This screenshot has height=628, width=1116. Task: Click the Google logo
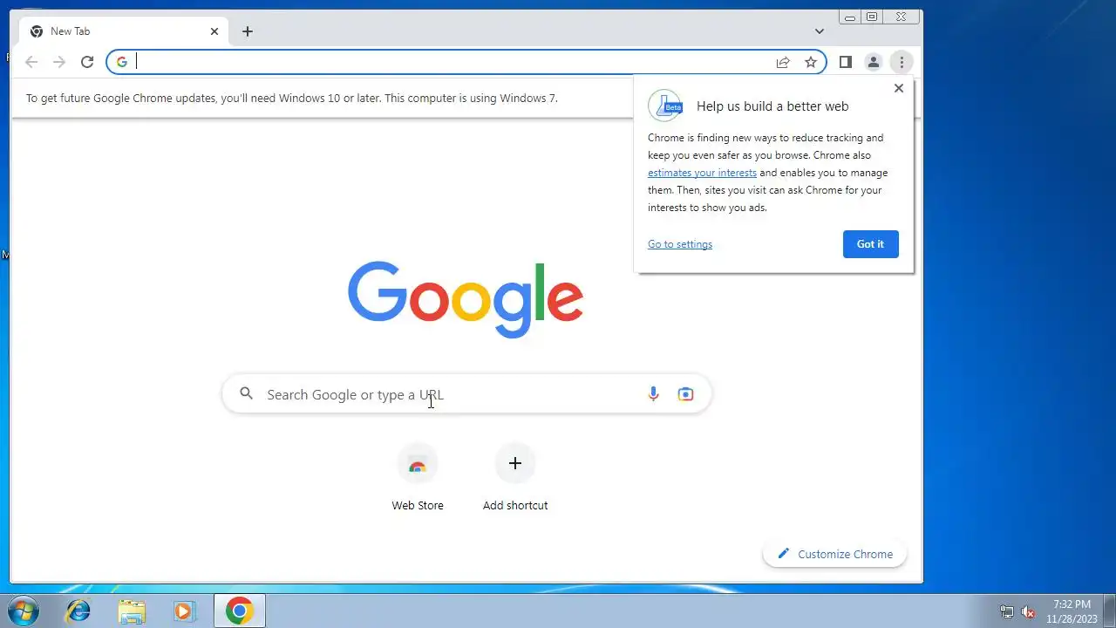coord(466,300)
